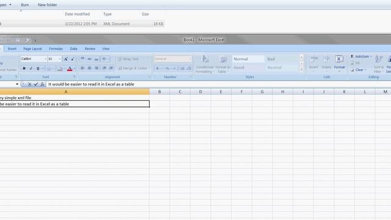391x220 pixels.
Task: Open Conditional Formatting menu
Action: point(205,64)
